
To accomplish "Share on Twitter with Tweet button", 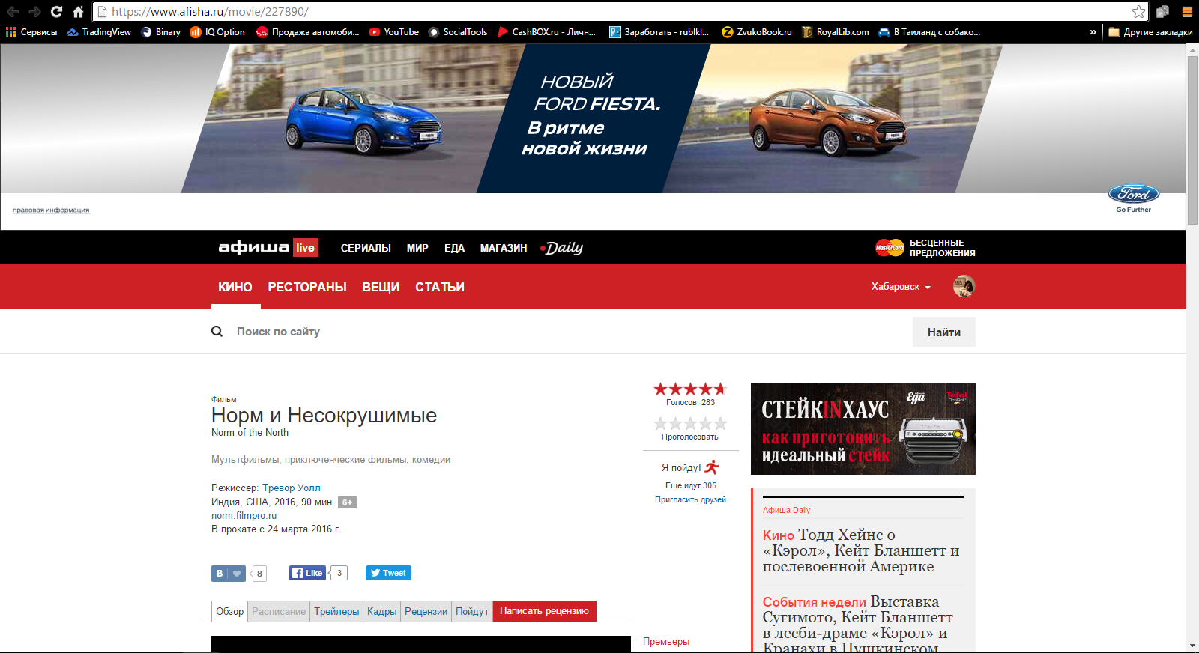I will (x=388, y=573).
